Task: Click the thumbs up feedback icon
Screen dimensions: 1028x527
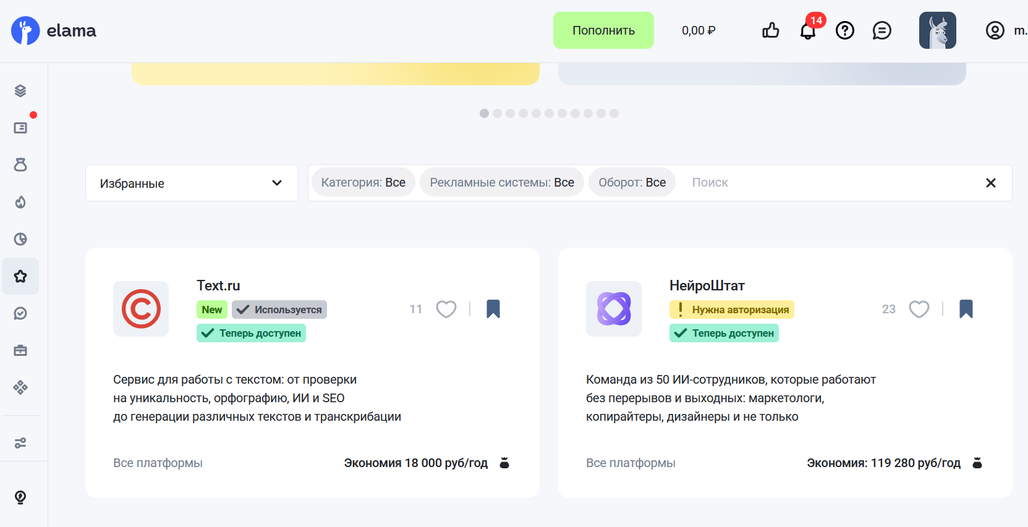Action: click(x=770, y=30)
